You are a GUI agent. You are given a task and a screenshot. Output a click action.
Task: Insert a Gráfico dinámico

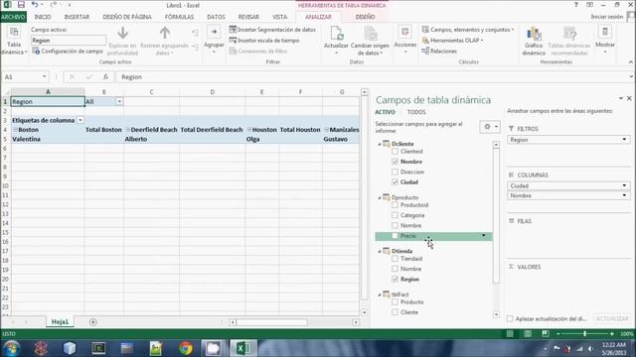534,41
